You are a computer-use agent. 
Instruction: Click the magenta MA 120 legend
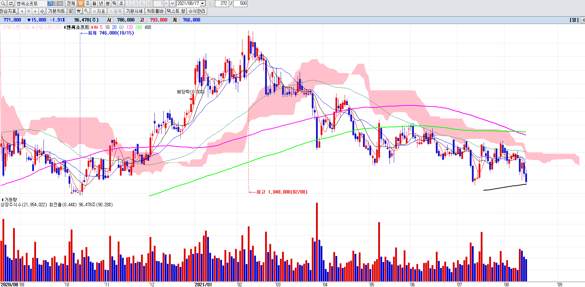pyautogui.click(x=130, y=27)
